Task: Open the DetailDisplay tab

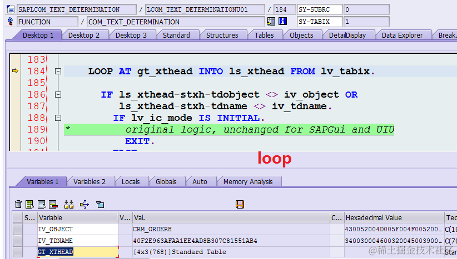Action: [x=347, y=35]
